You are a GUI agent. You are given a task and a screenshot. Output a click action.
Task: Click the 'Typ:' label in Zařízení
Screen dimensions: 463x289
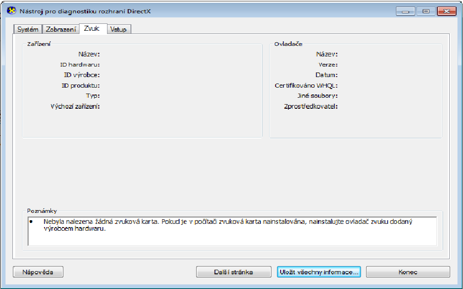pyautogui.click(x=93, y=96)
